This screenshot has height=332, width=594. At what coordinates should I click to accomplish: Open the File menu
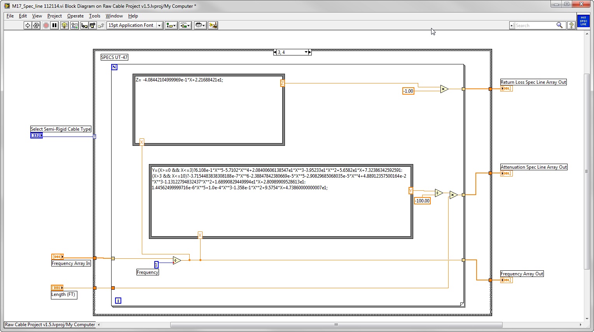coord(10,16)
